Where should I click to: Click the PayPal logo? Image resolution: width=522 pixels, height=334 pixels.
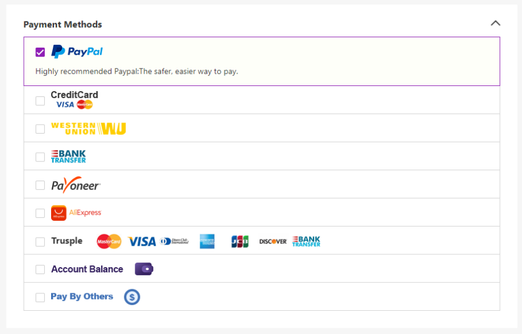(x=77, y=52)
